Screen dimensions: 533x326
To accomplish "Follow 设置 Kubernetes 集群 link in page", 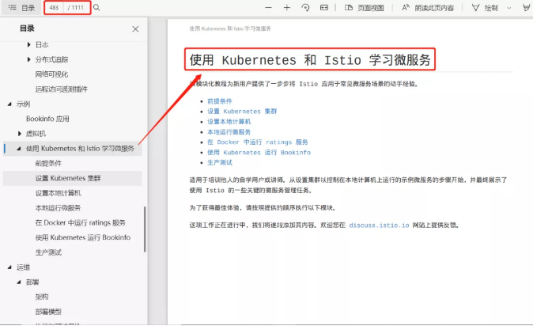I will pyautogui.click(x=242, y=112).
